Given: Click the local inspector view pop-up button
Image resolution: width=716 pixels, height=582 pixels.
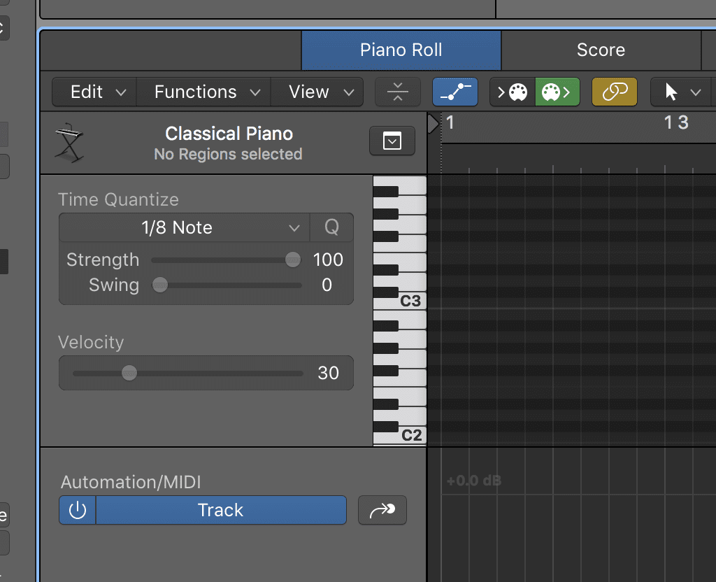Looking at the screenshot, I should pos(392,142).
